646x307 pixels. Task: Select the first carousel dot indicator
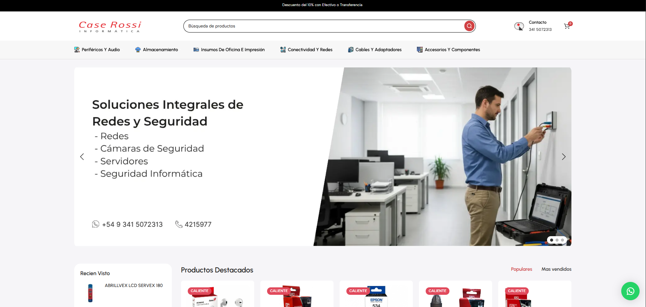point(551,240)
